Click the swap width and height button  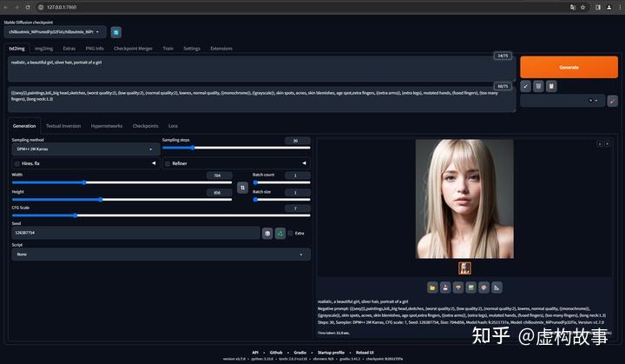coord(243,188)
